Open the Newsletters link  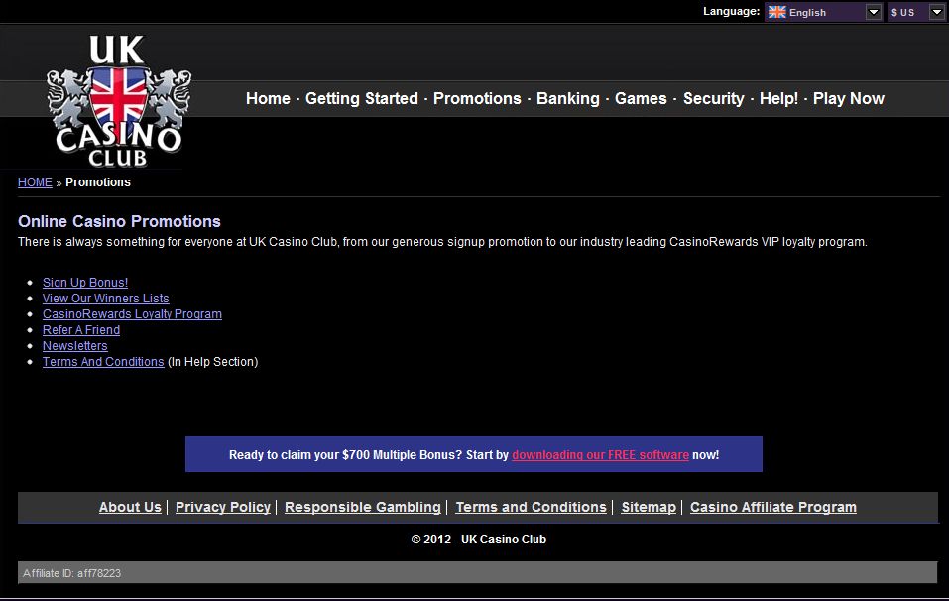point(75,345)
